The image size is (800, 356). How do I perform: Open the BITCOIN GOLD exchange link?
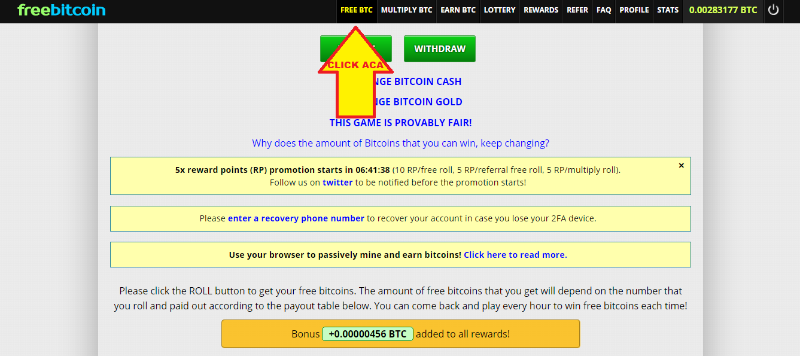pyautogui.click(x=417, y=102)
